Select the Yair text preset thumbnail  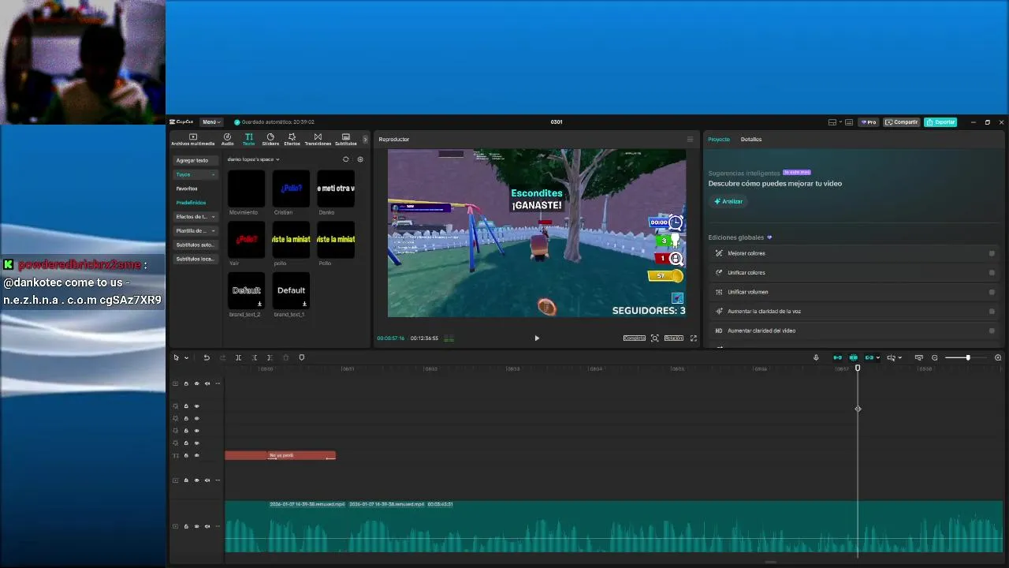[x=246, y=240]
